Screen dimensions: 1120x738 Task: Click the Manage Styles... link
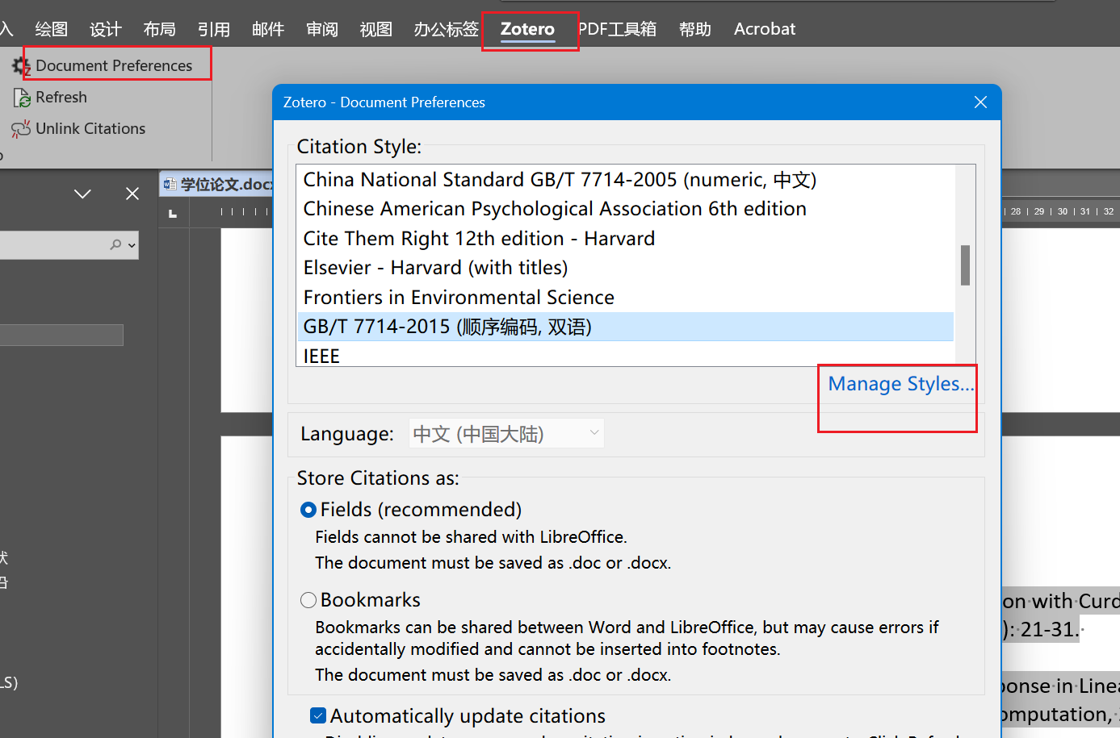900,384
